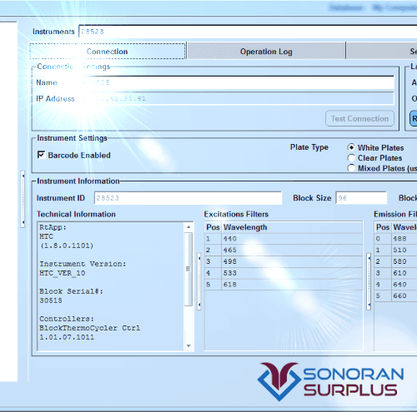Click the left sidebar collapse handle

point(23,199)
